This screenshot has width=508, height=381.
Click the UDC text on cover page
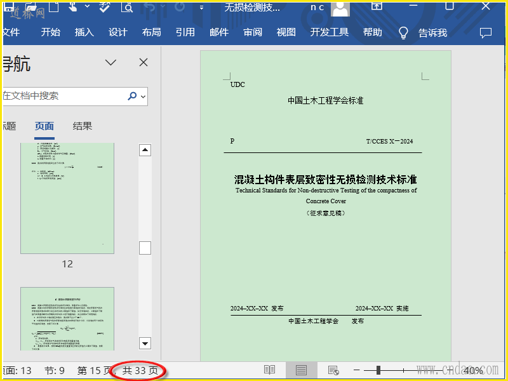pos(237,84)
